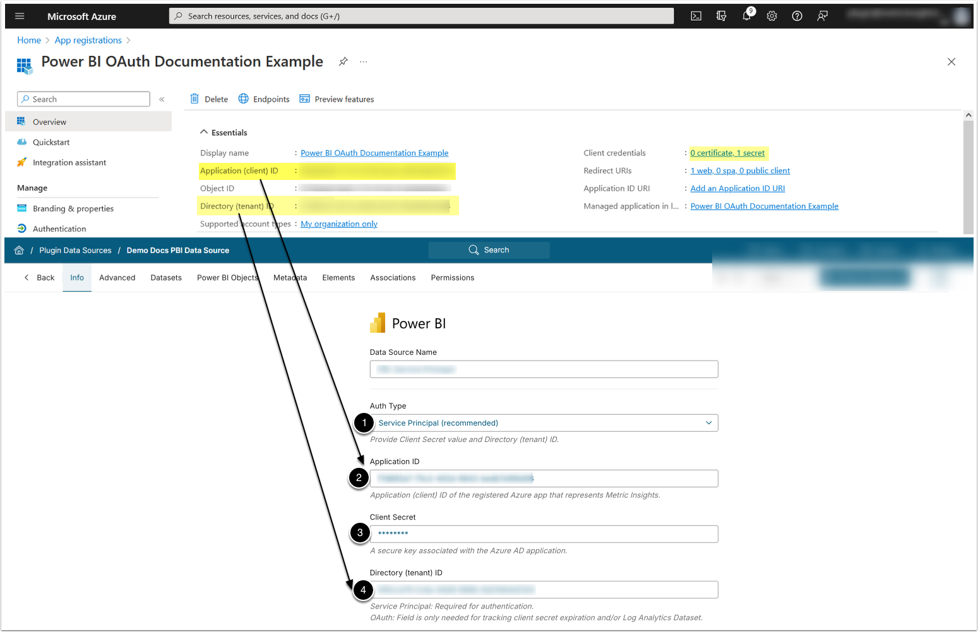
Task: Open My organization only link
Action: pyautogui.click(x=339, y=224)
